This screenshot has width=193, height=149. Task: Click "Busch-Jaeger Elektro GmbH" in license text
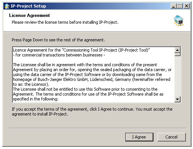coord(63,79)
